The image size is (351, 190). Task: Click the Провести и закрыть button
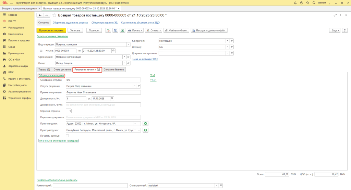click(51, 30)
